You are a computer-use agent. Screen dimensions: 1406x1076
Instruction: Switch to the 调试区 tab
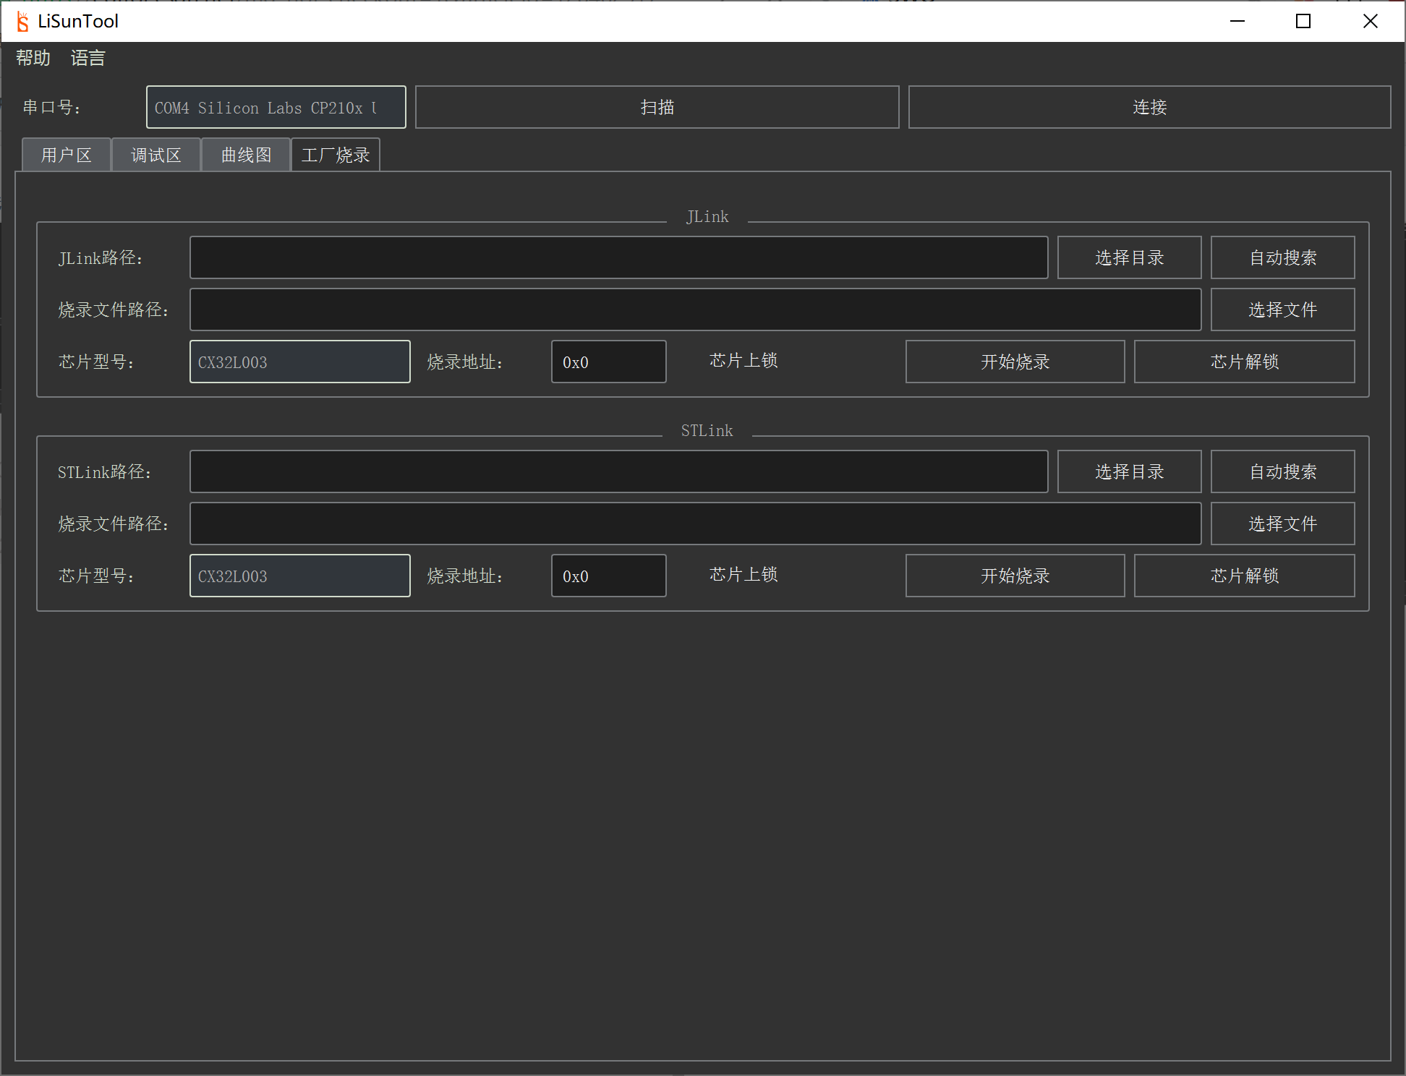point(155,155)
